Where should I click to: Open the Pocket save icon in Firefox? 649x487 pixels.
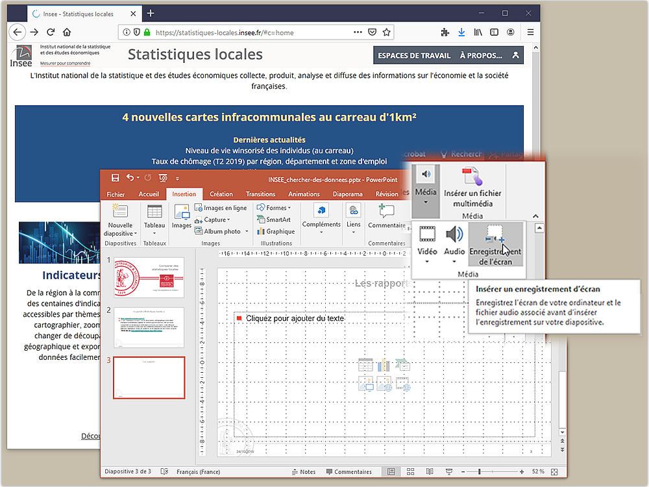372,32
